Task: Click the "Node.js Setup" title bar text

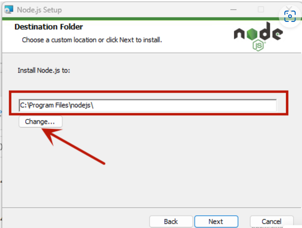Action: pos(39,10)
